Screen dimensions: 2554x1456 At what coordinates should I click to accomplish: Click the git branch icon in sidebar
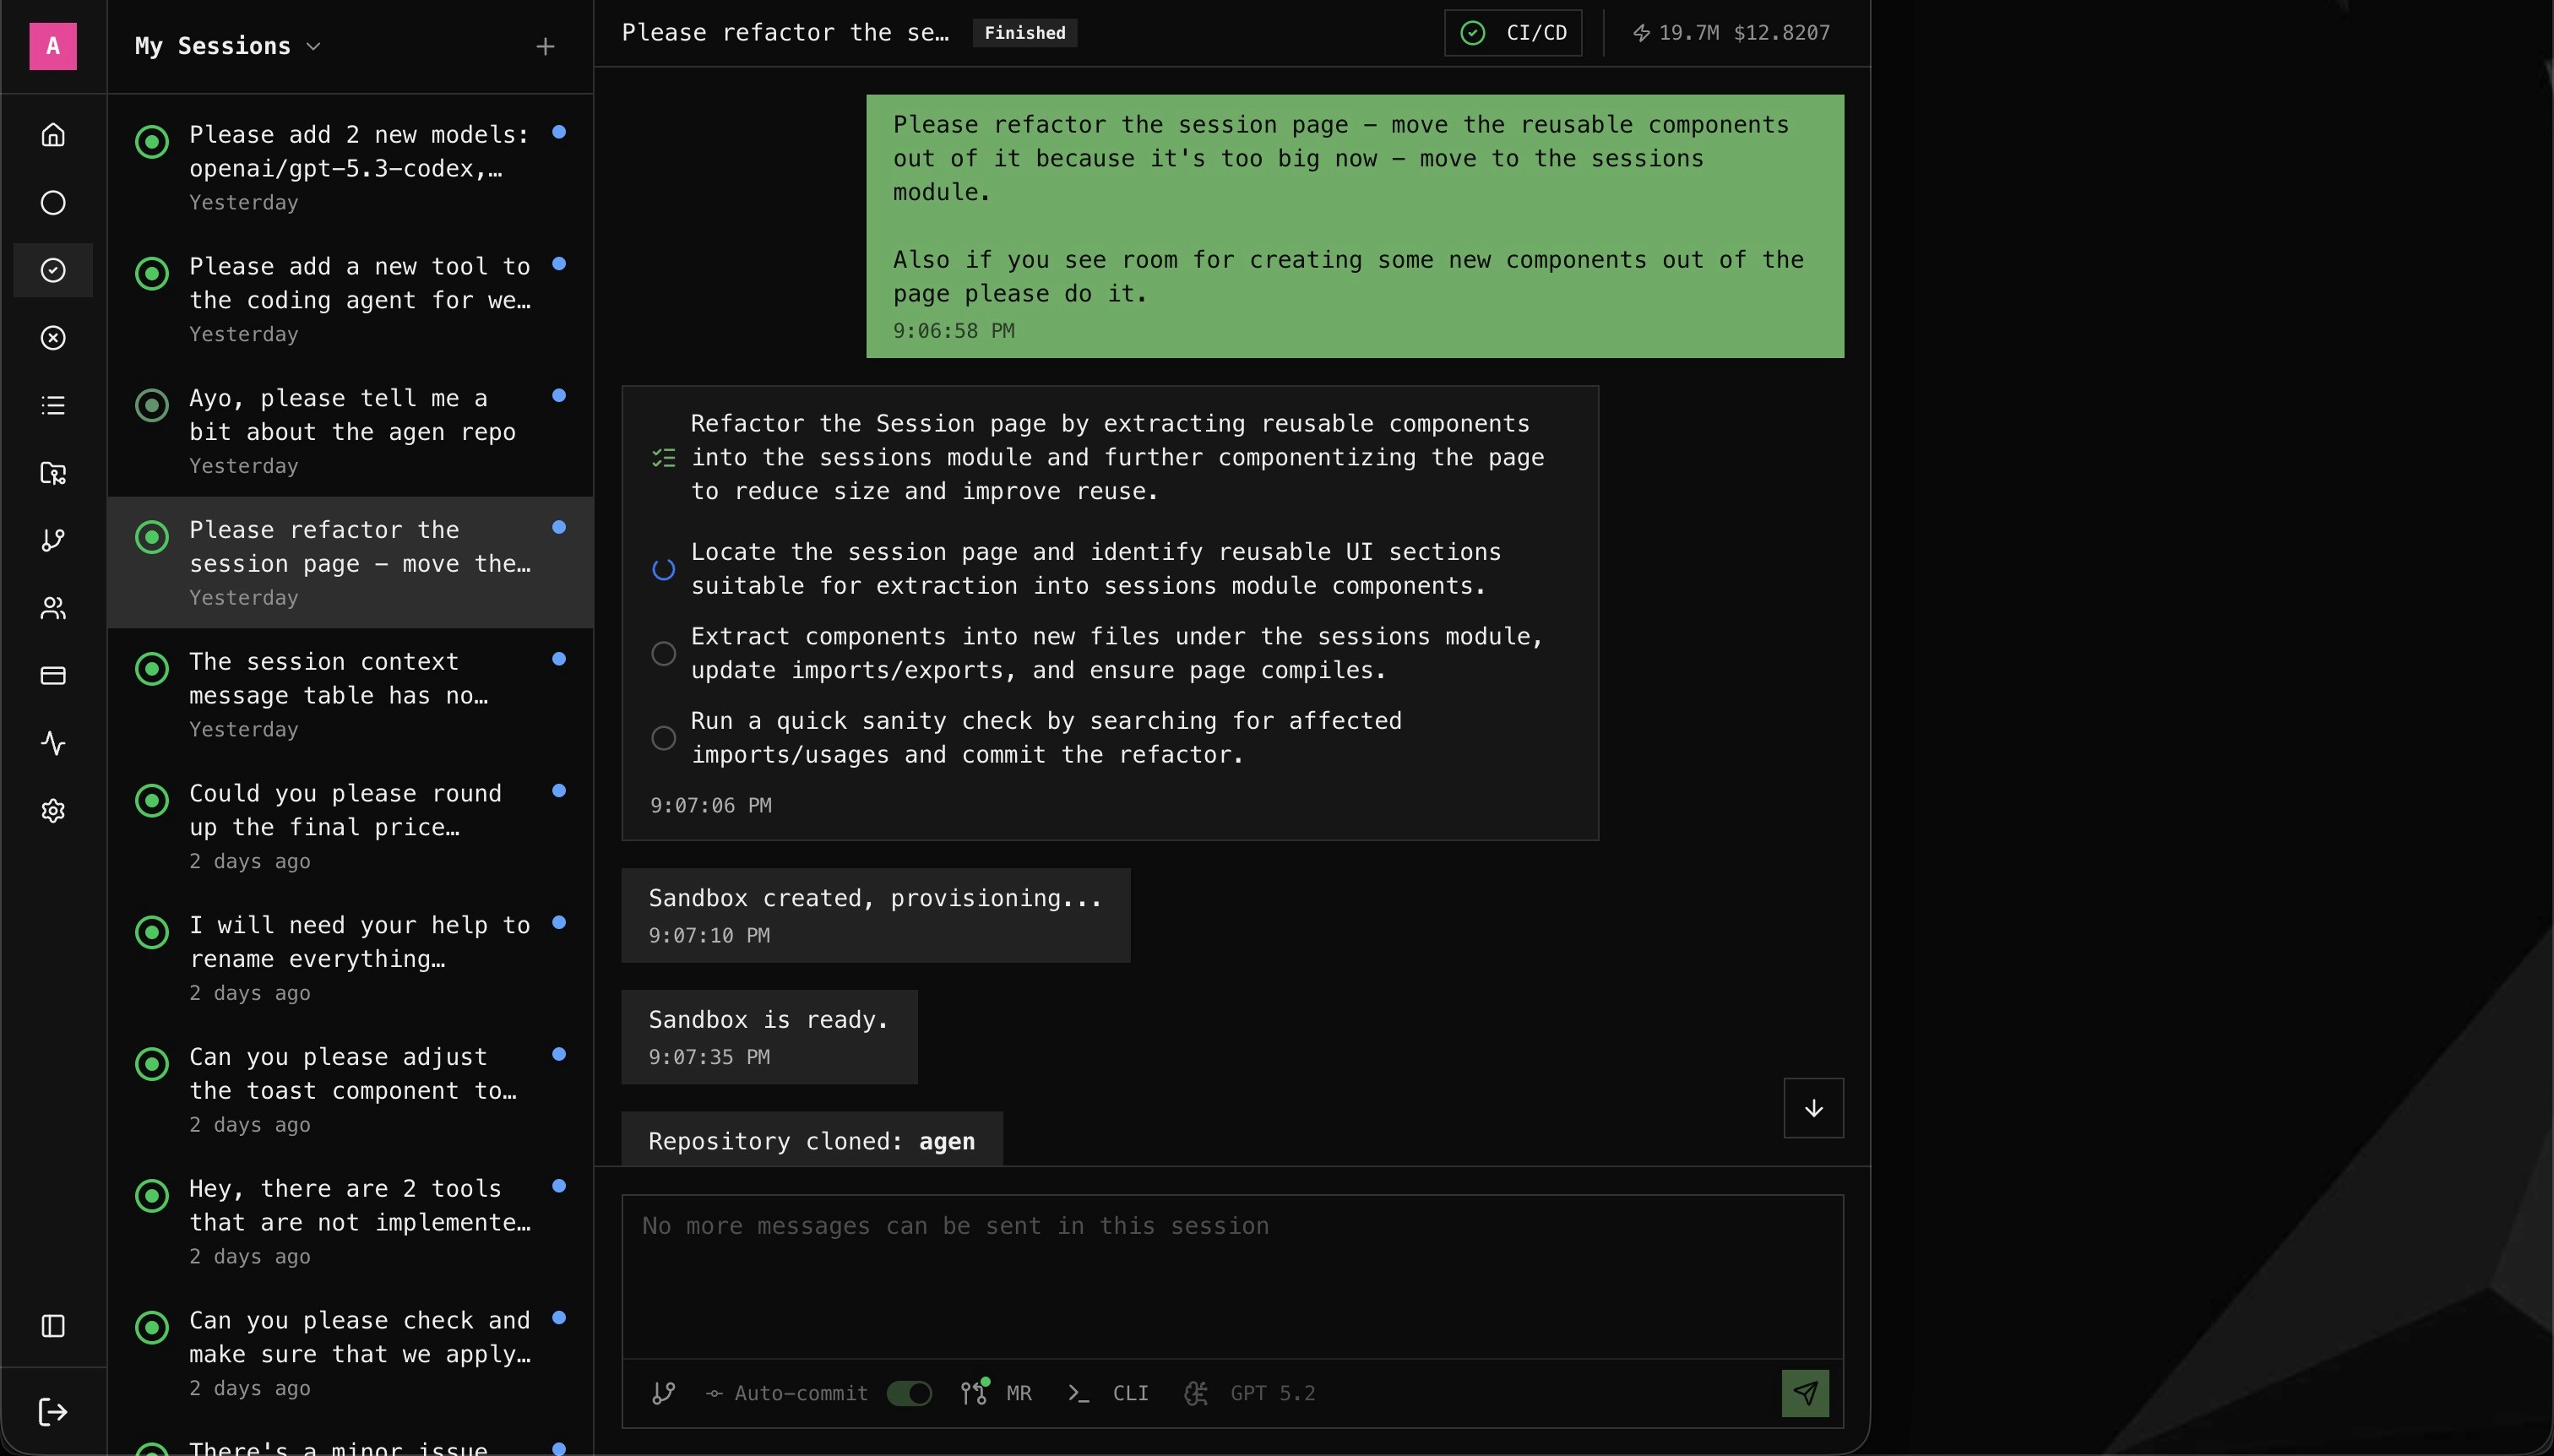coord(53,540)
